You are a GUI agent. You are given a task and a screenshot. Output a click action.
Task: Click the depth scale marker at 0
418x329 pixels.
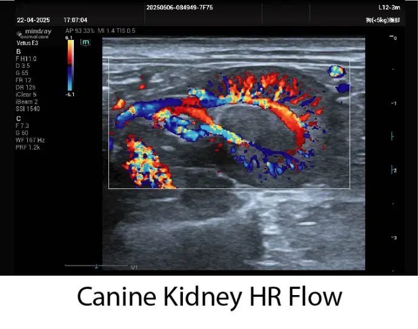click(x=394, y=38)
